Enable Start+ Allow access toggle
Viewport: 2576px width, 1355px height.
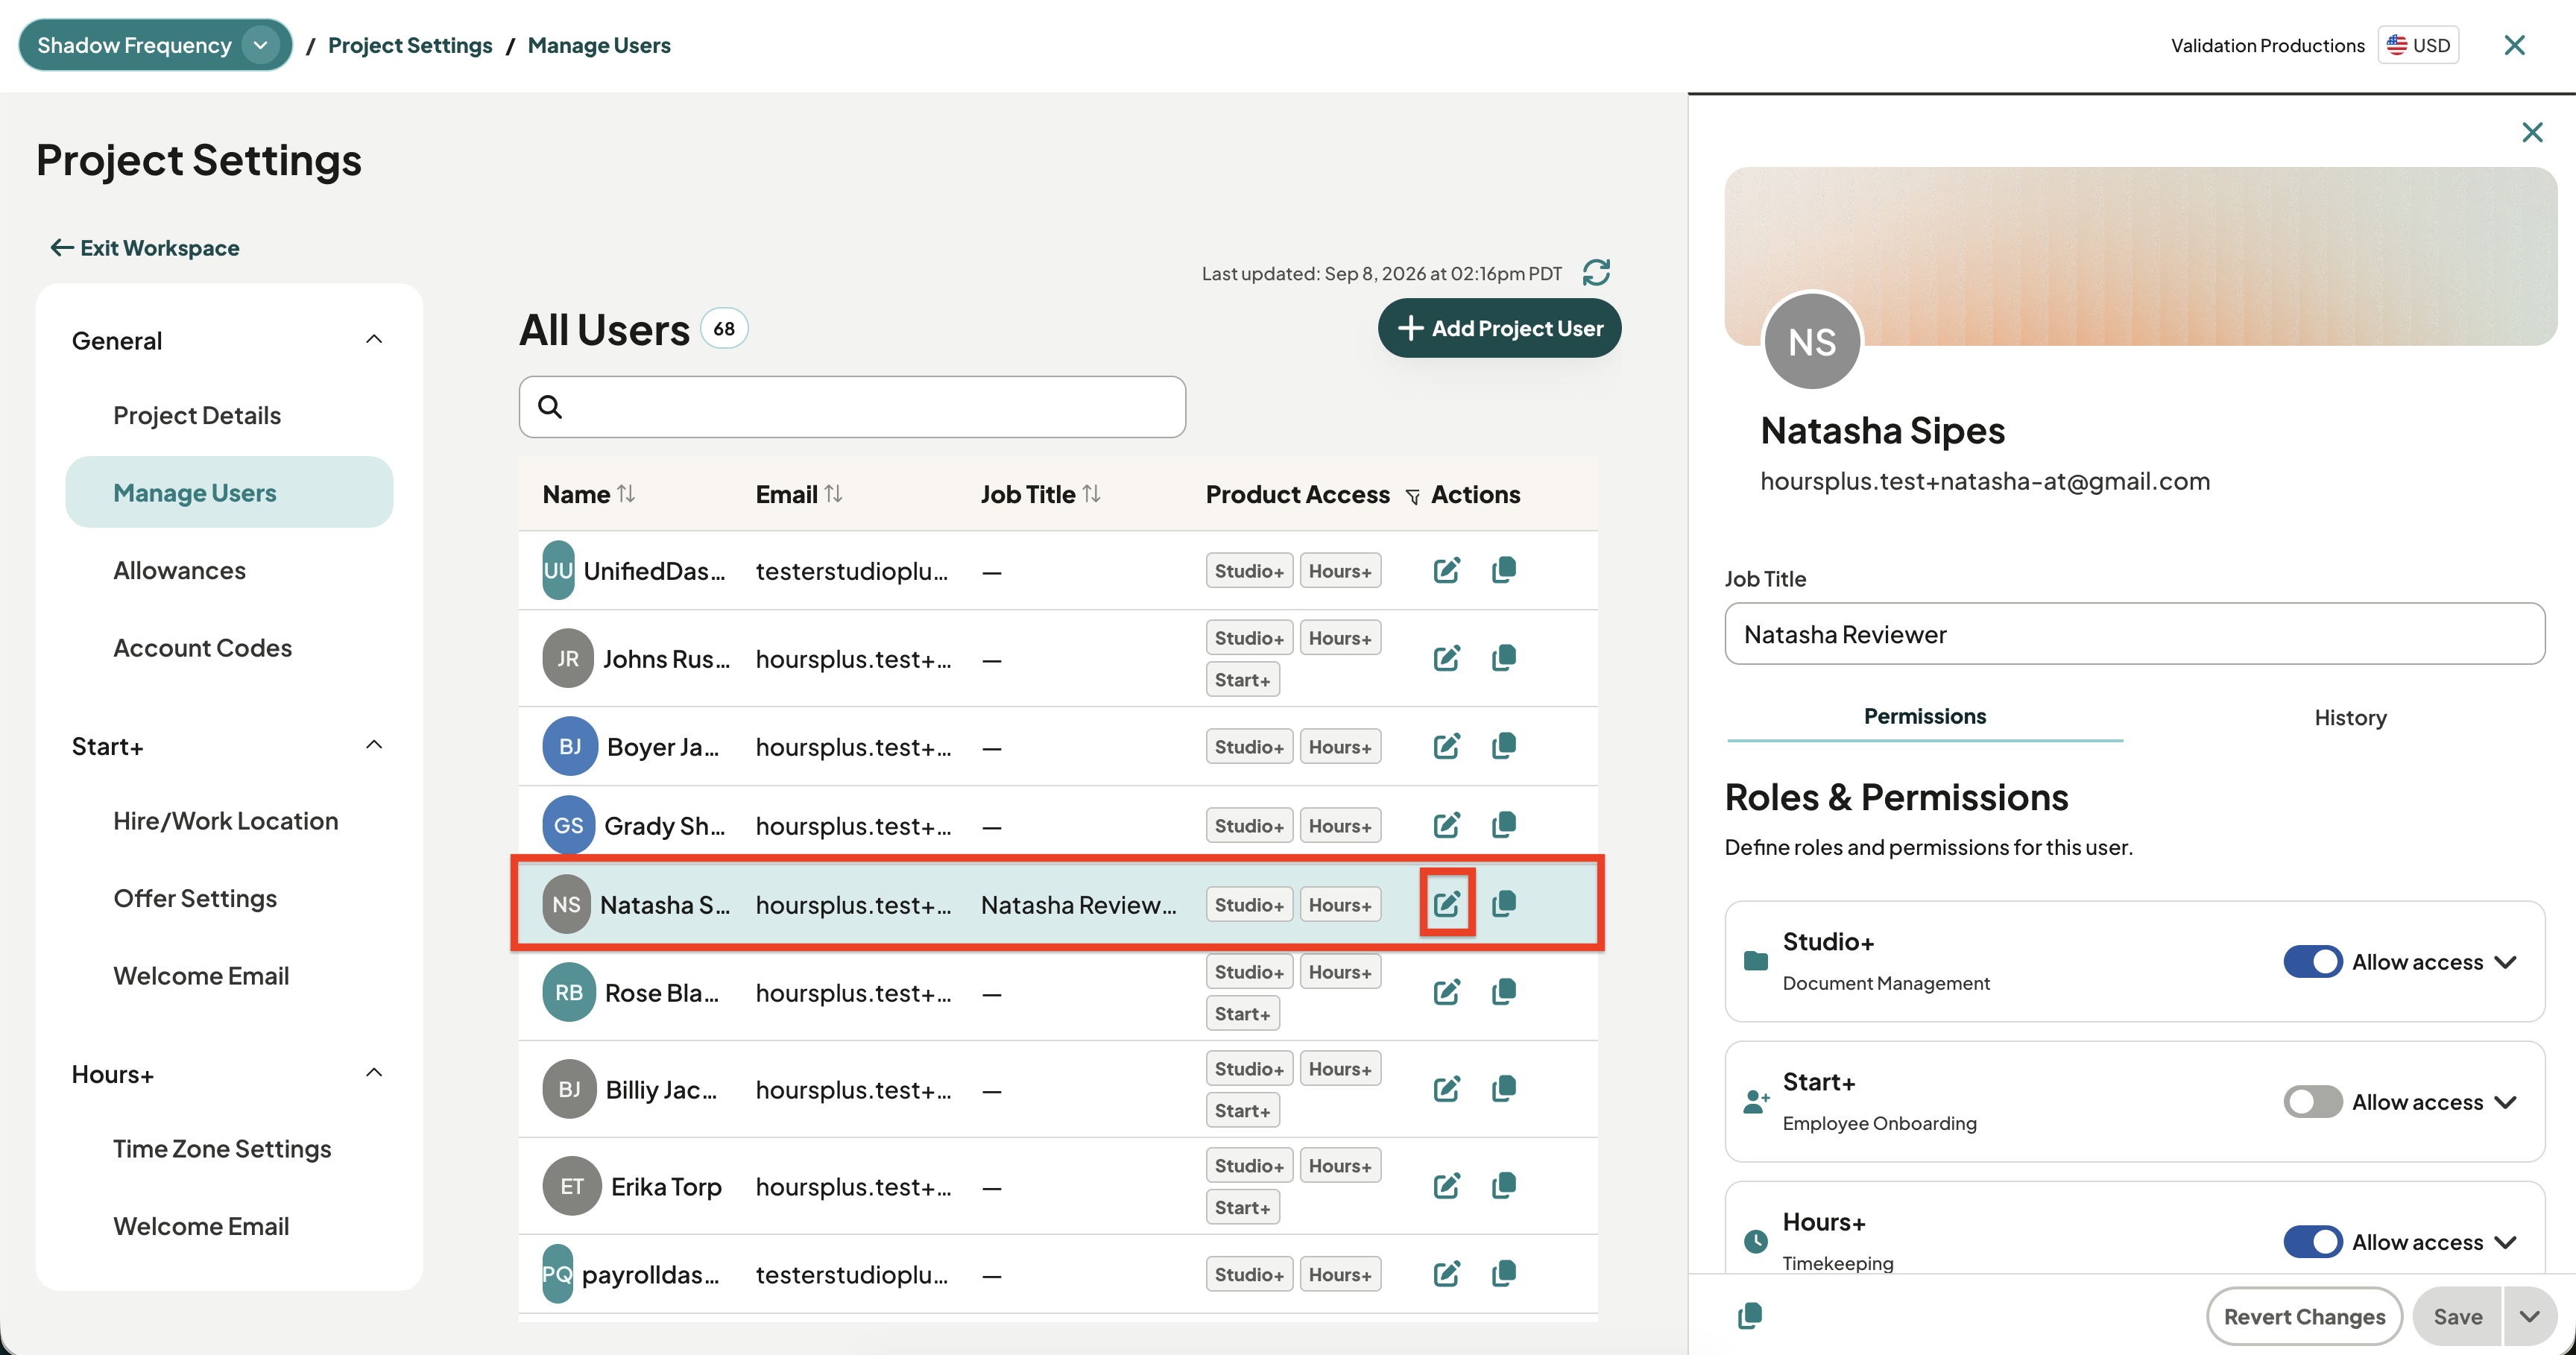2312,1101
